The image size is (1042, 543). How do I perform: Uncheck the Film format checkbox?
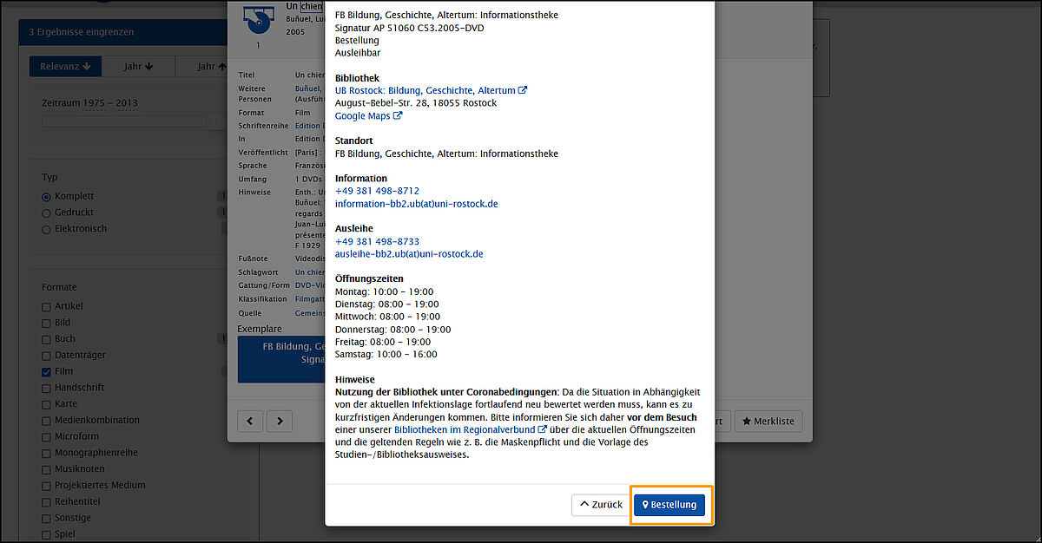coord(47,371)
